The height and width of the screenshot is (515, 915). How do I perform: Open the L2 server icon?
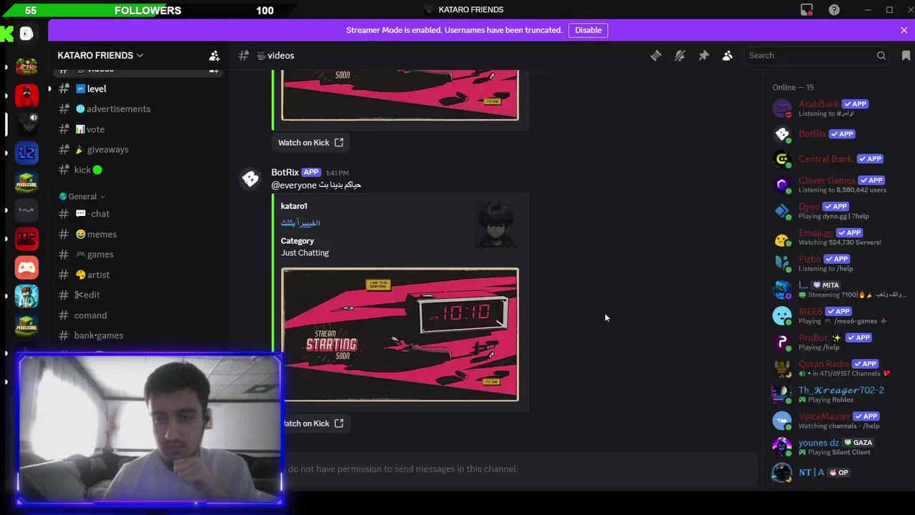[x=26, y=153]
